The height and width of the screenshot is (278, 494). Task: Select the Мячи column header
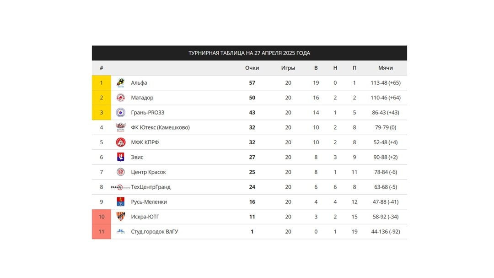(x=385, y=68)
